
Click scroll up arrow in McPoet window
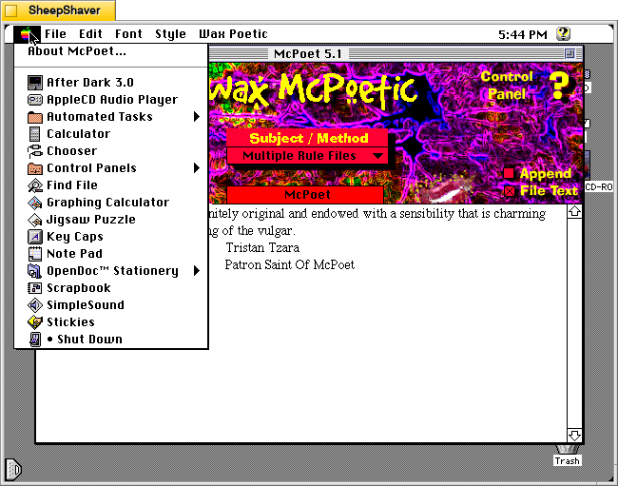click(x=574, y=212)
